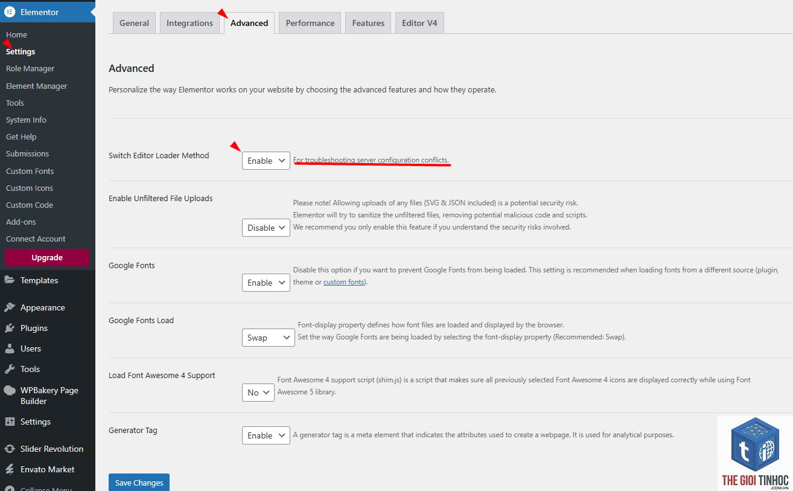Click the Envato Market leaf icon
This screenshot has width=793, height=491.
pos(10,469)
